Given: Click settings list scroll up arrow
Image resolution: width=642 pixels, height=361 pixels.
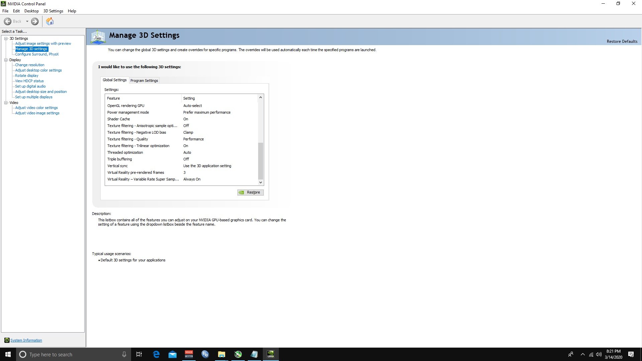Looking at the screenshot, I should point(260,97).
